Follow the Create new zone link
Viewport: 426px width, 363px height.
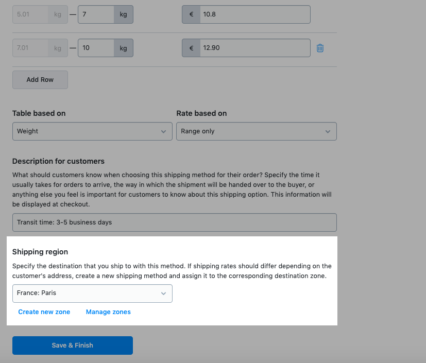pos(44,312)
